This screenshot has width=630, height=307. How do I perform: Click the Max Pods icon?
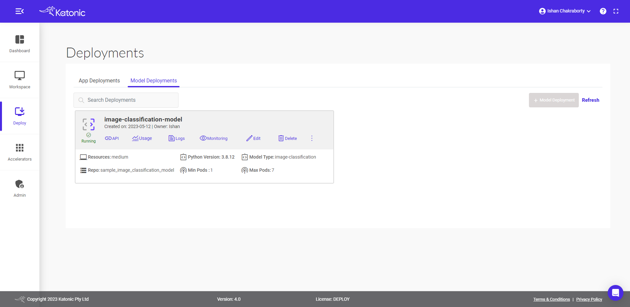(244, 170)
